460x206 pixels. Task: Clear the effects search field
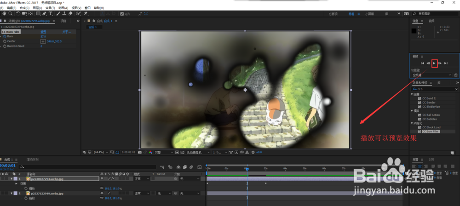click(x=456, y=89)
